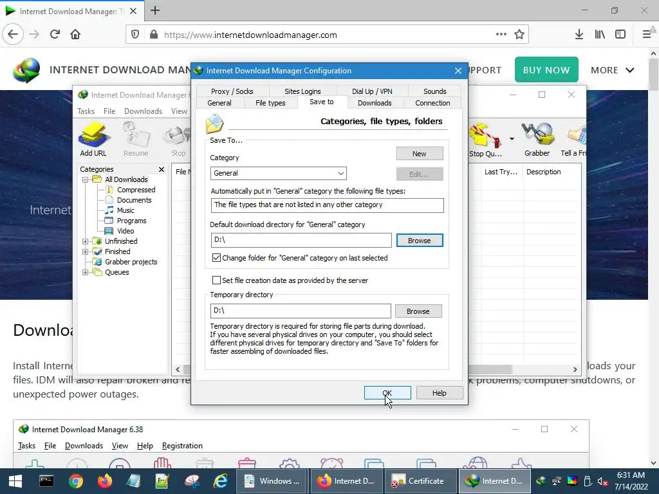This screenshot has width=659, height=494.
Task: Open the Downloads configuration tab
Action: (x=375, y=103)
